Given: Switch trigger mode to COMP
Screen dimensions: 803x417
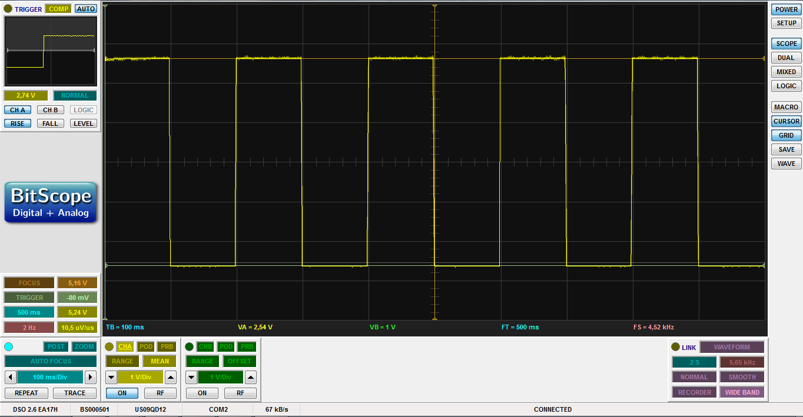Looking at the screenshot, I should [x=58, y=9].
